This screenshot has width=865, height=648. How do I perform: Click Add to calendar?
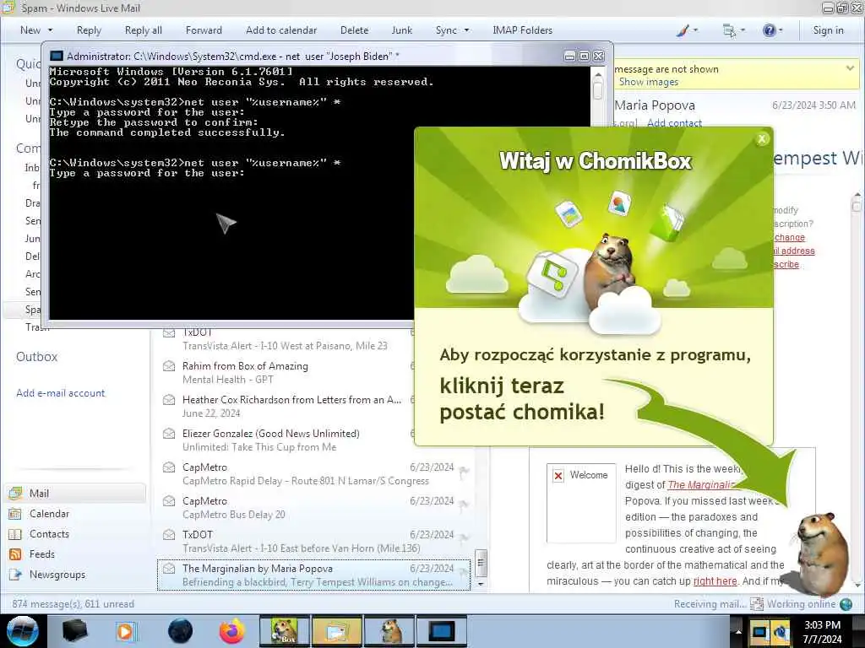pos(281,30)
